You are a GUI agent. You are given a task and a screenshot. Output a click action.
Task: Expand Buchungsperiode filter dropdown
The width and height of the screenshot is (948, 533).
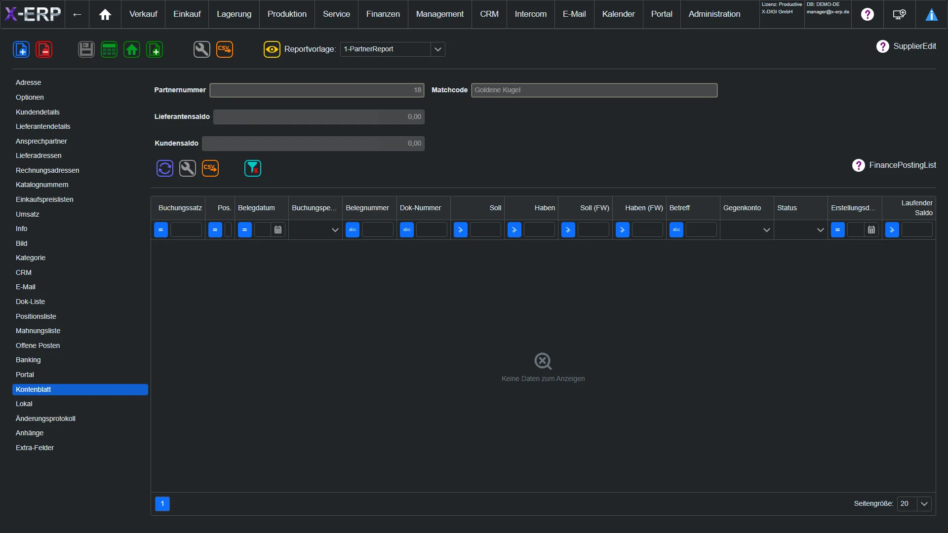pos(335,230)
